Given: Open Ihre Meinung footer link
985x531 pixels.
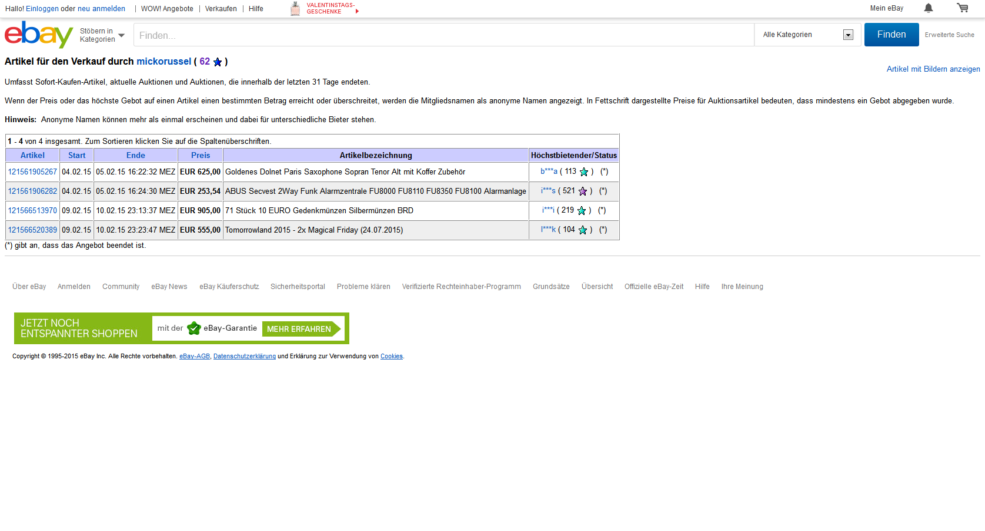Looking at the screenshot, I should pyautogui.click(x=742, y=287).
